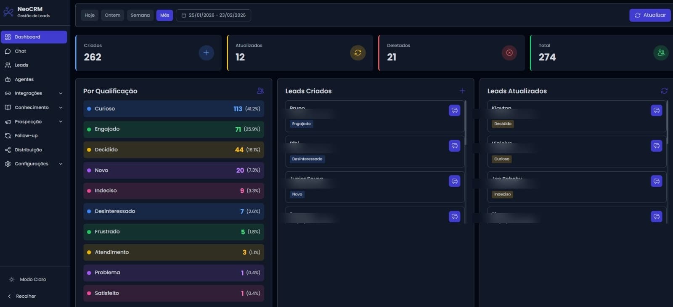This screenshot has width=673, height=307.
Task: Open chat for the Engajado lead in Leads Criados
Action: pos(455,110)
